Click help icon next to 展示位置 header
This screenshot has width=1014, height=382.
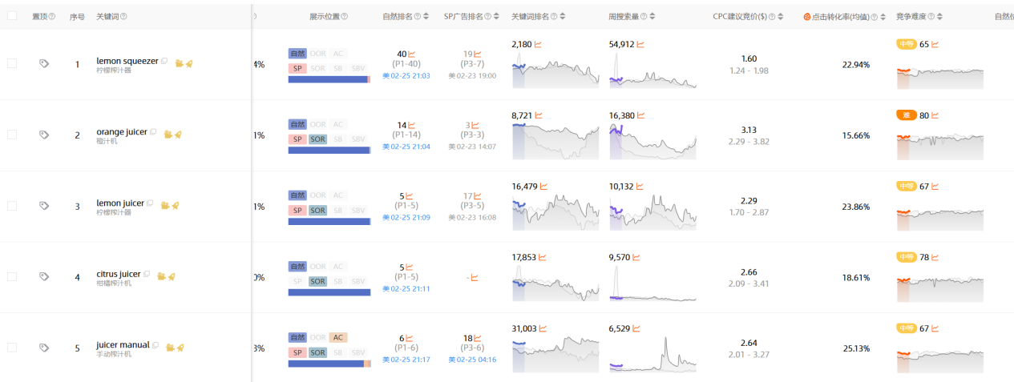click(344, 17)
